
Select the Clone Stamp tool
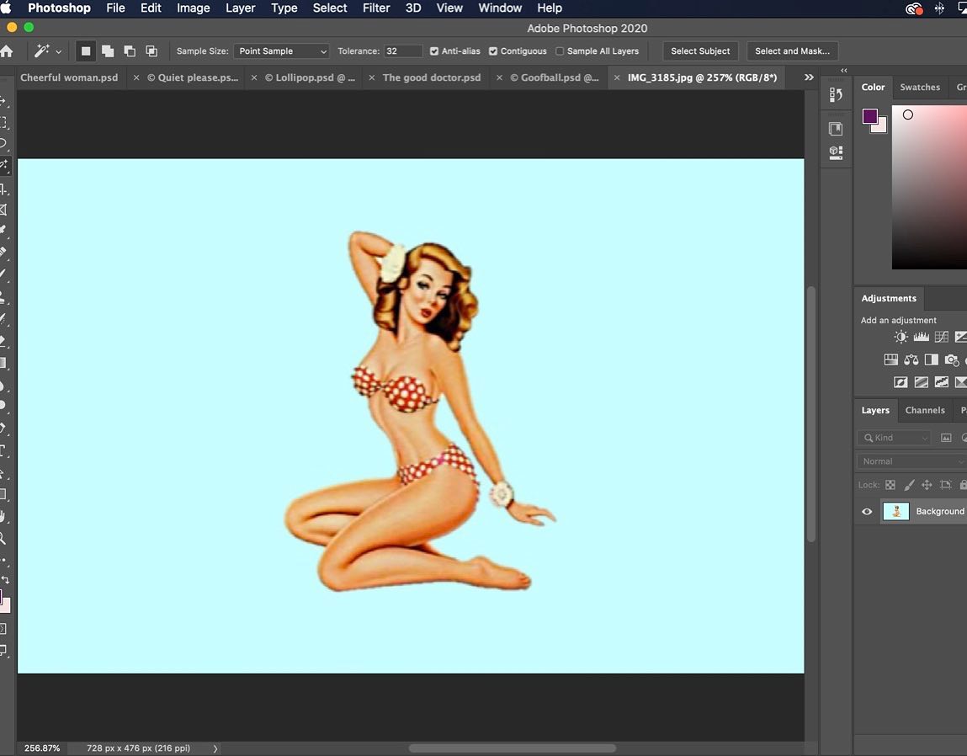point(3,297)
